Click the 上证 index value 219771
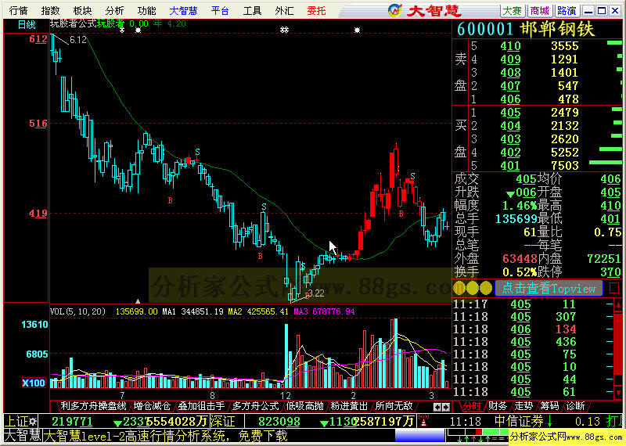 coord(72,421)
